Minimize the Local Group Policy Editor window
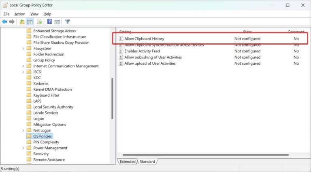Image resolution: width=311 pixels, height=172 pixels. (x=273, y=5)
